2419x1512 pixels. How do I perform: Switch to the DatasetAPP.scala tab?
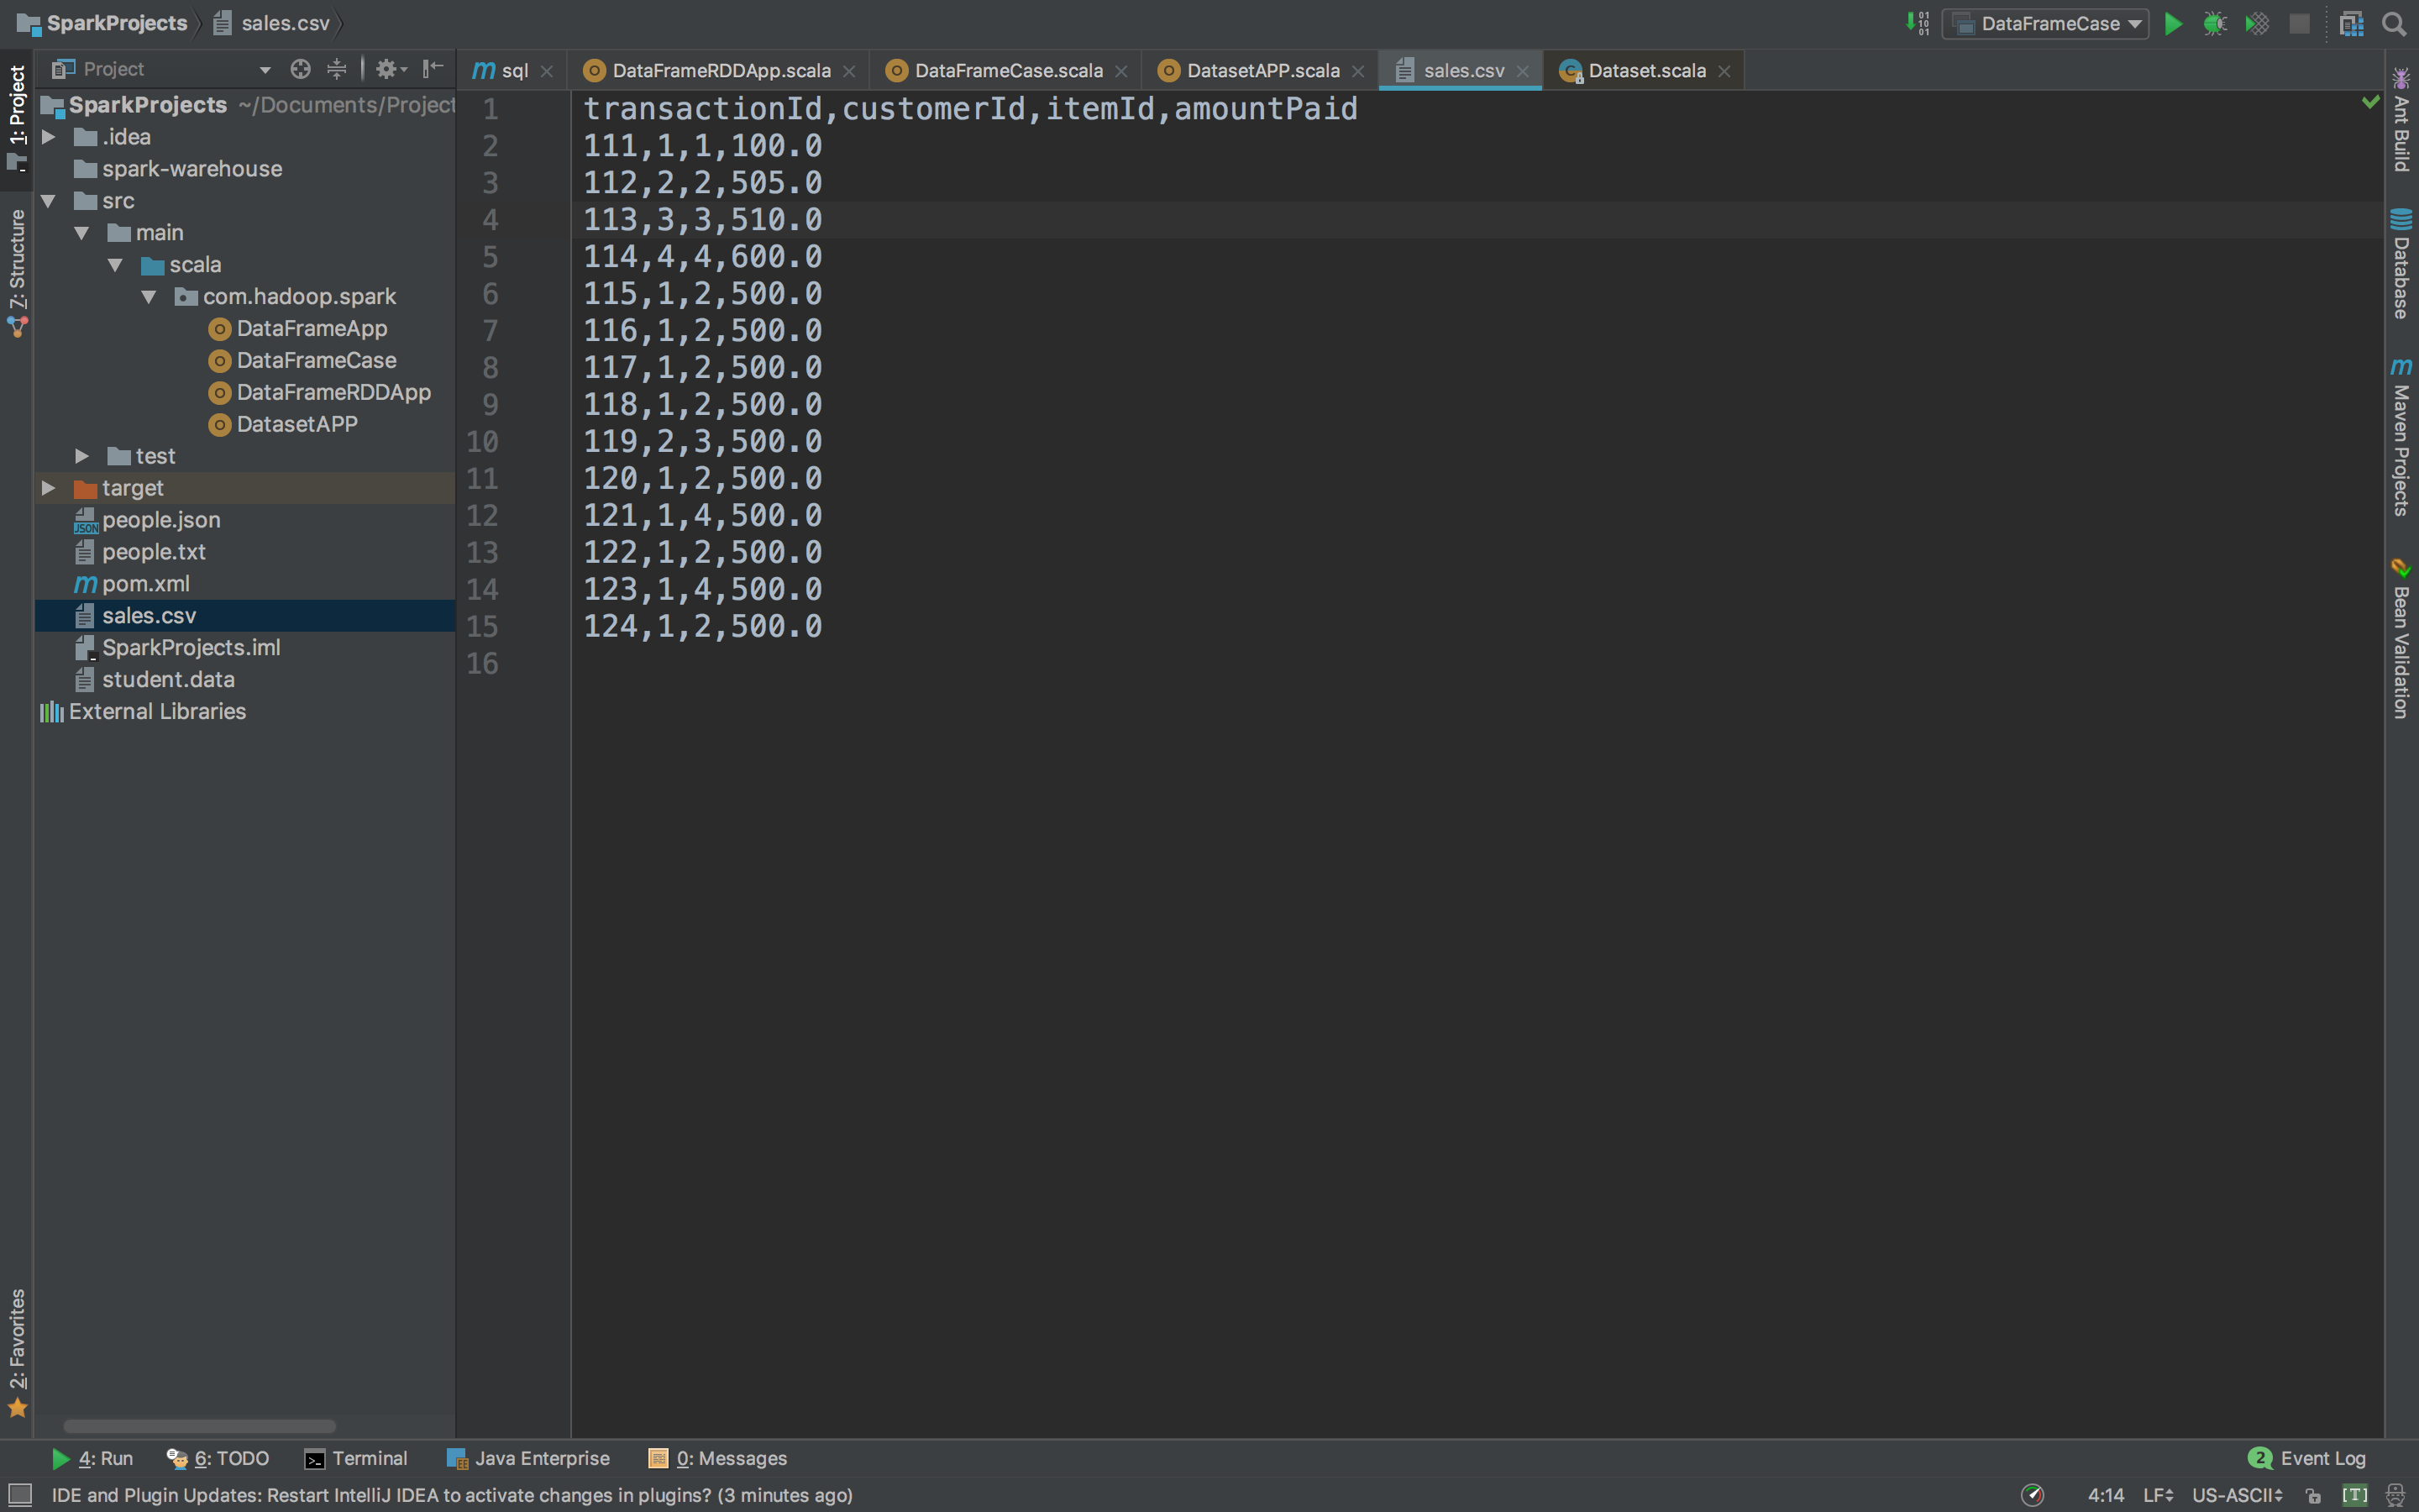(1262, 70)
